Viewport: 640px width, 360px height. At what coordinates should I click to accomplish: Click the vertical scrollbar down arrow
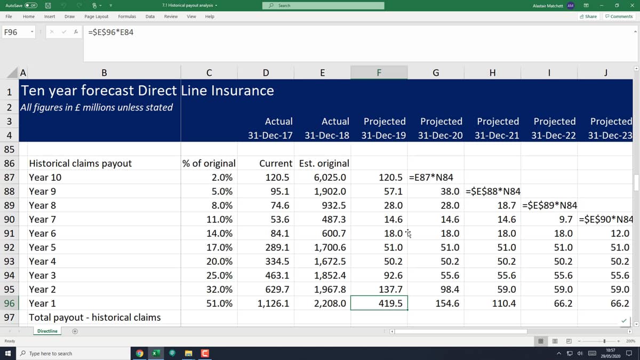(x=635, y=324)
